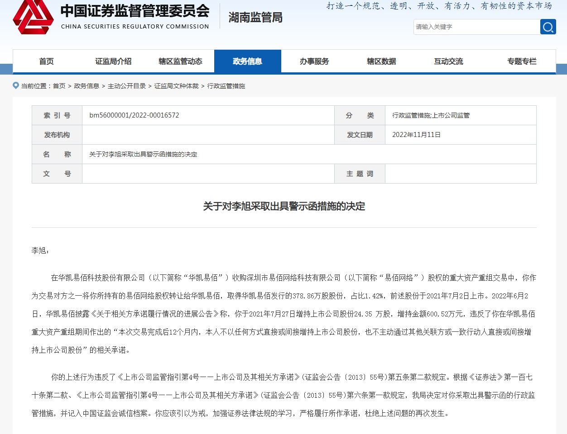Open 主动公开目录 breadcrumb link
Image resolution: width=567 pixels, height=434 pixels.
tap(127, 86)
